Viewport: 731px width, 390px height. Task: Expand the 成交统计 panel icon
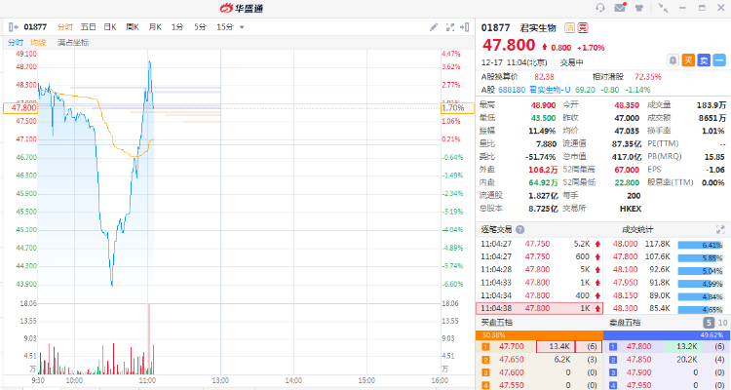[720, 229]
